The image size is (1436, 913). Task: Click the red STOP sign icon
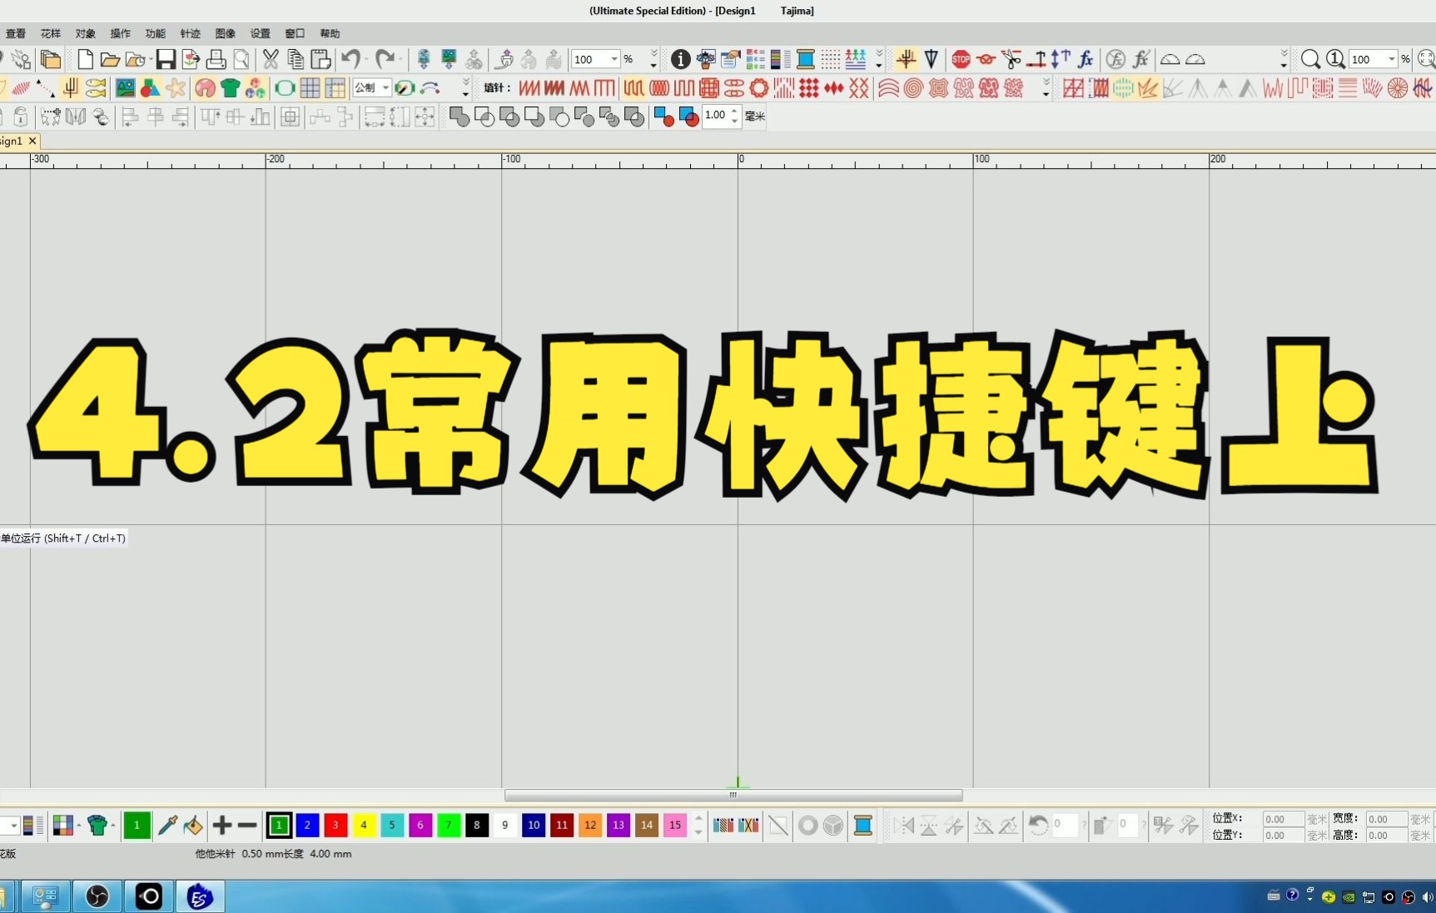pyautogui.click(x=961, y=59)
